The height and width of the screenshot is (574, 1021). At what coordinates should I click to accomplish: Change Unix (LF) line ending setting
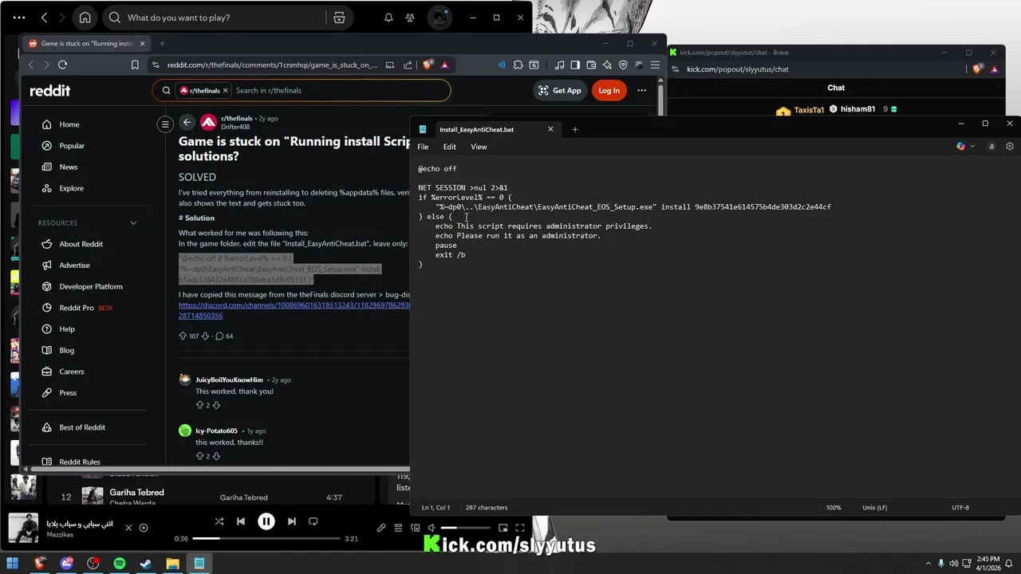click(x=875, y=508)
